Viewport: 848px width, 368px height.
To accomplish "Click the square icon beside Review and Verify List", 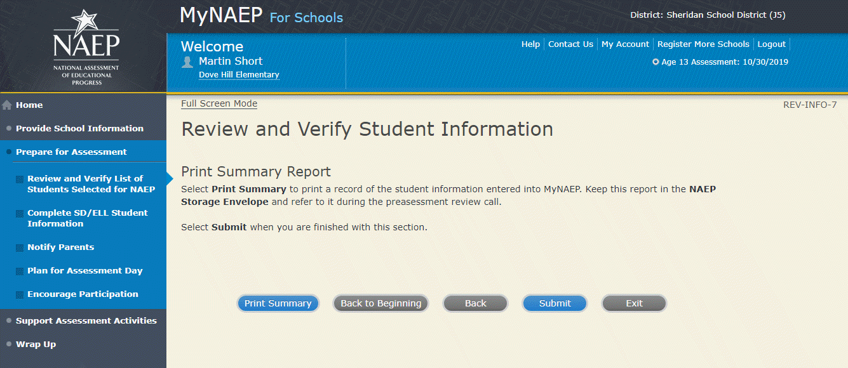I will click(20, 180).
